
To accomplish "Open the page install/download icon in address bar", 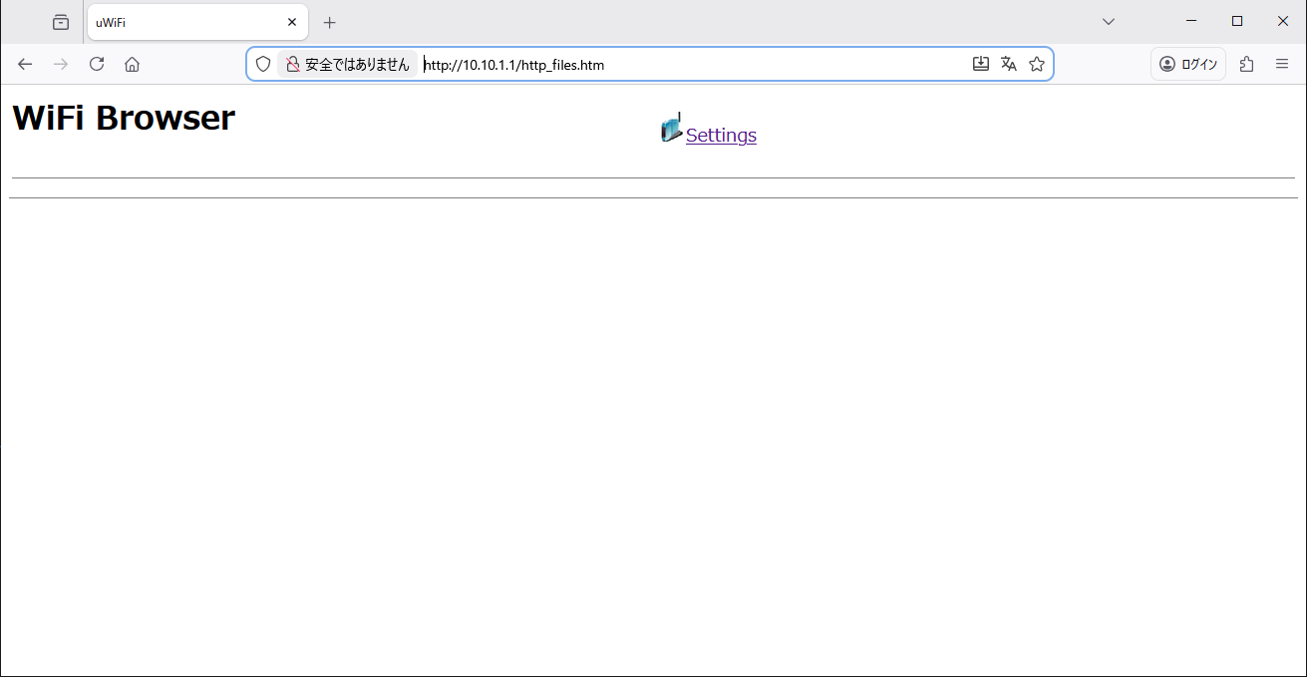I will click(981, 64).
